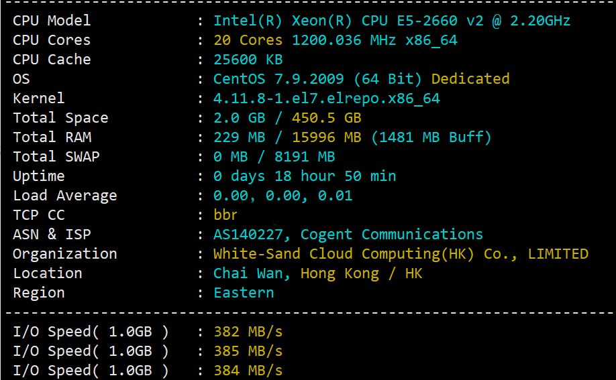
Task: Click the 'bbr' TCP CC value
Action: click(x=225, y=214)
